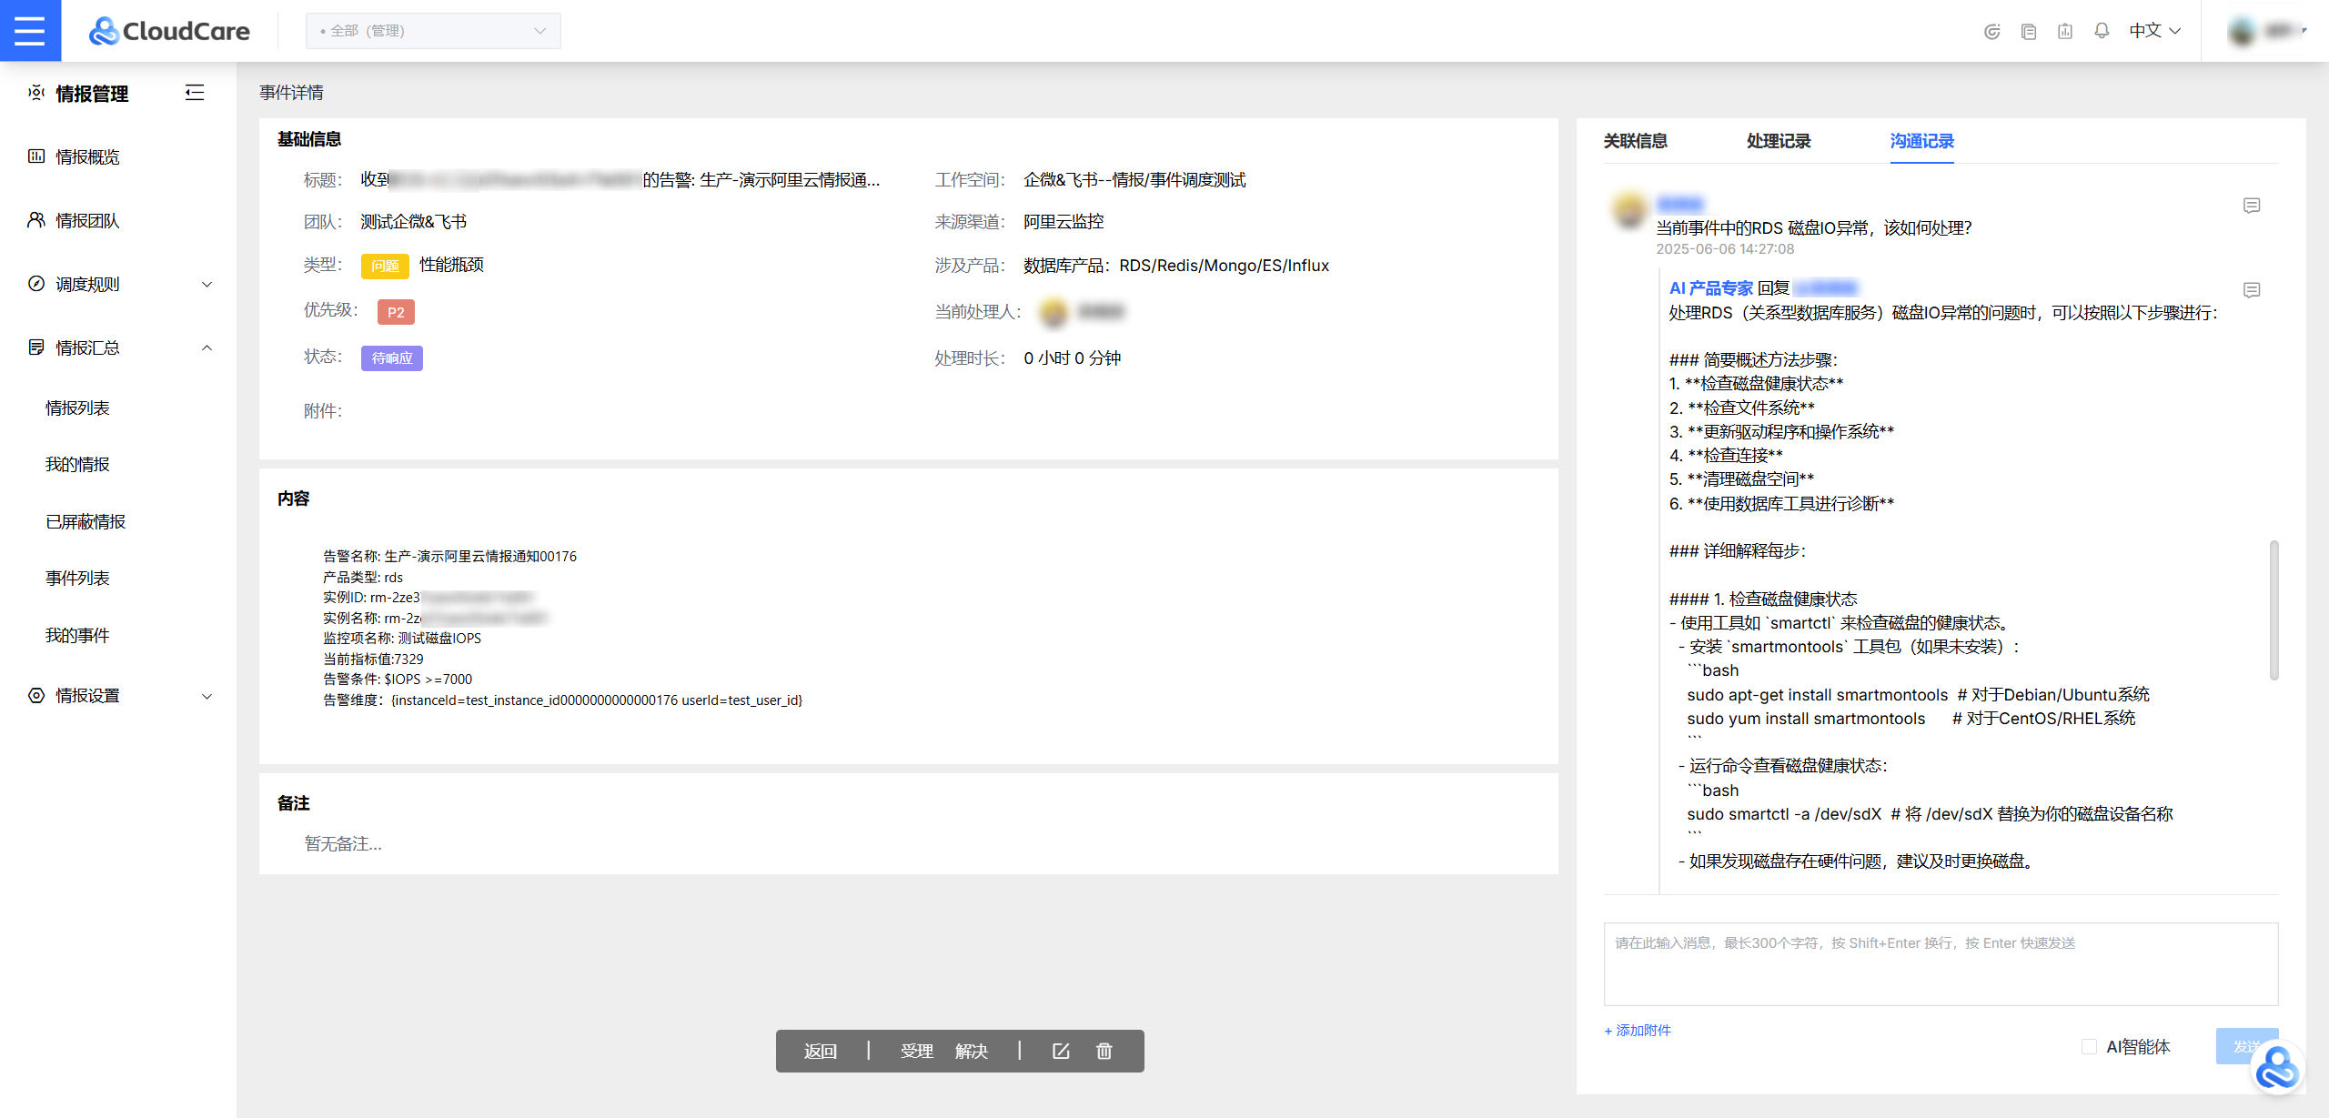Click the 情报汇总 list icon
Screen dimensions: 2329x1118
click(x=36, y=347)
